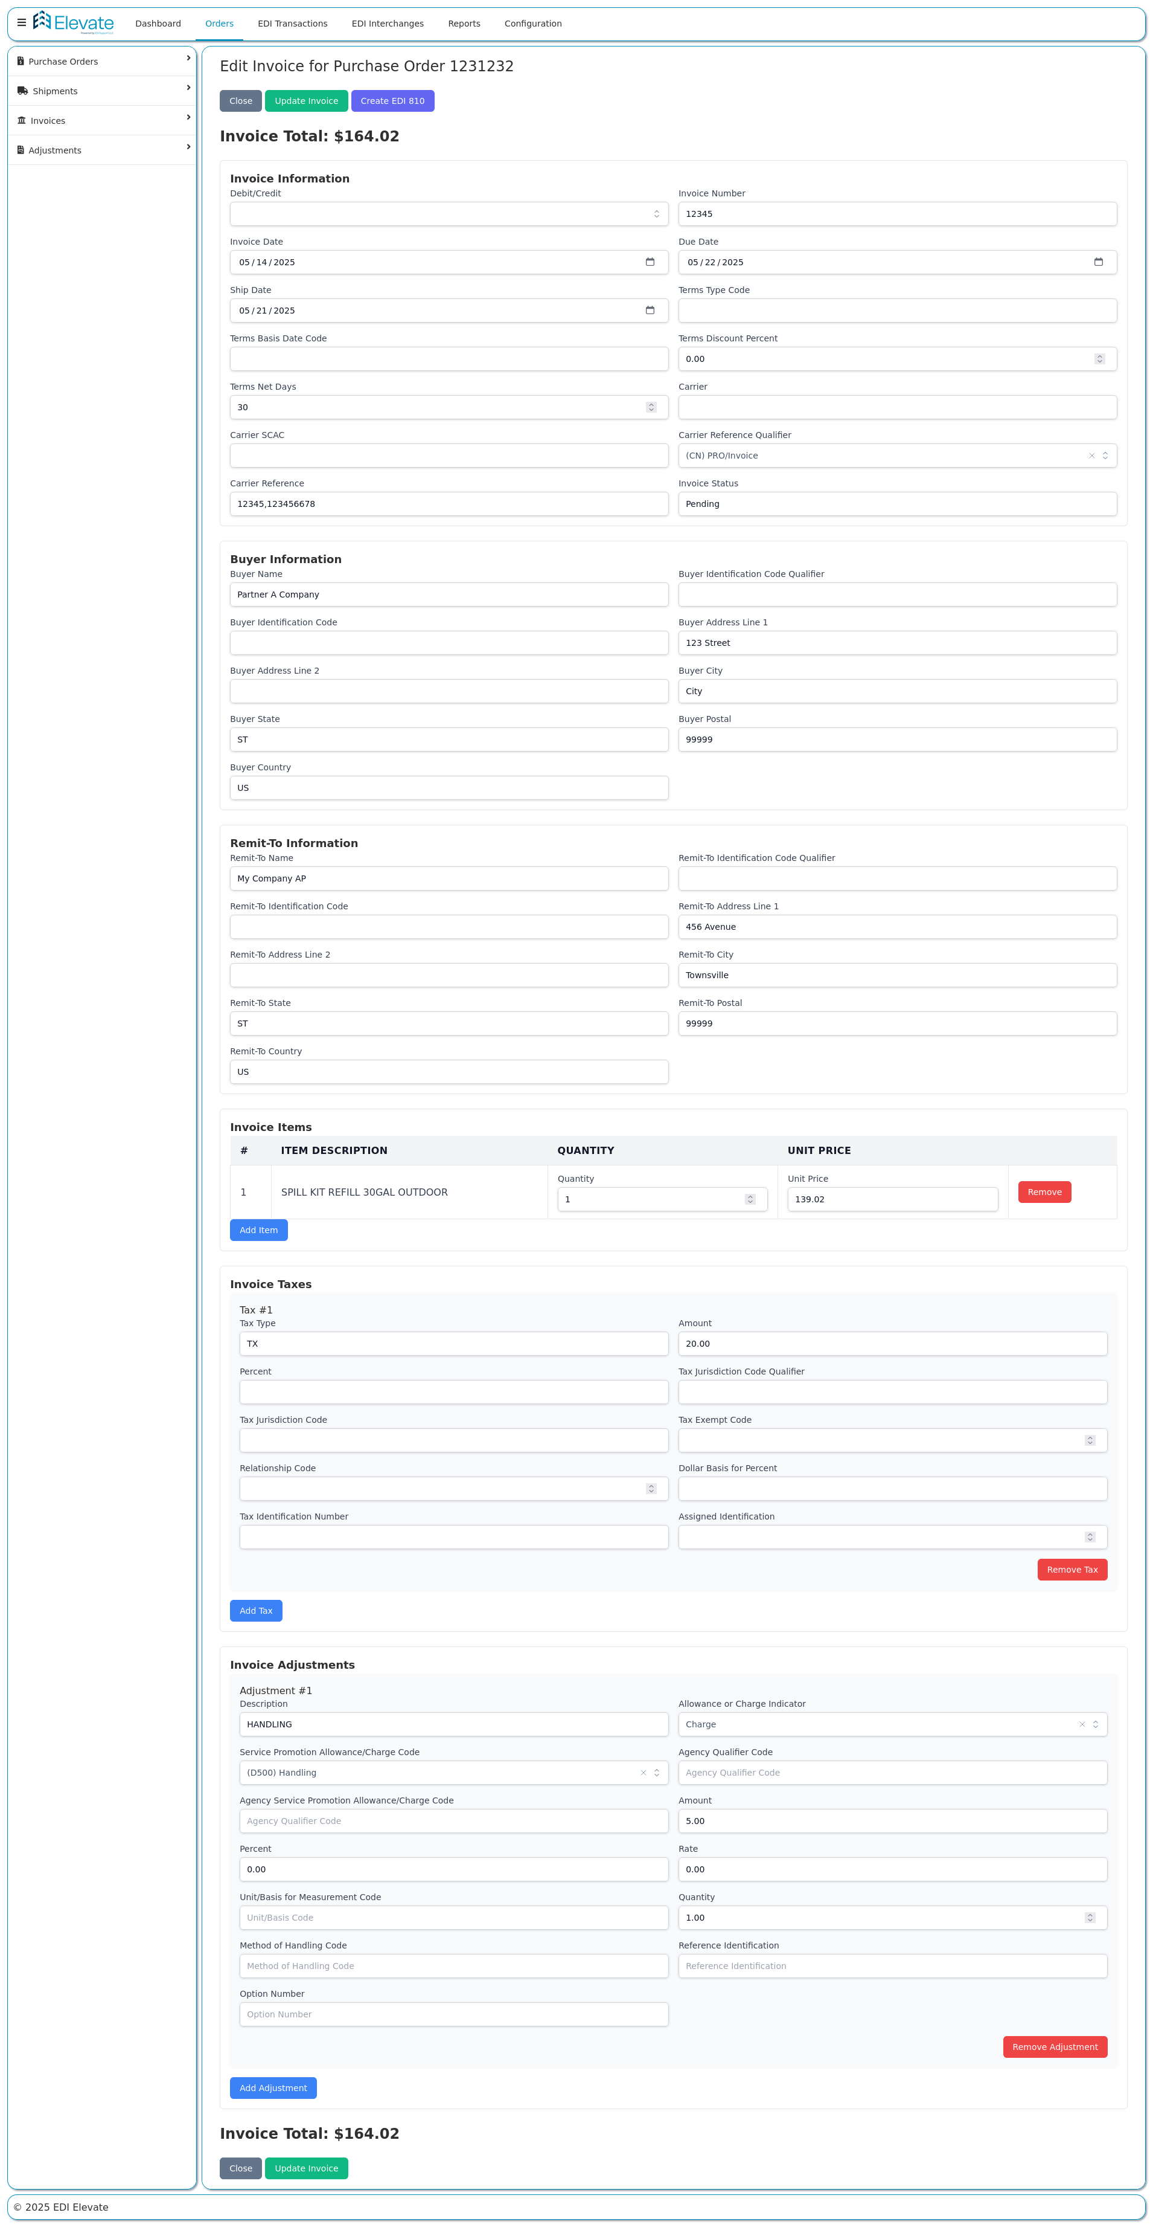Switch to the EDI Transactions tab
This screenshot has width=1153, height=2227.
(292, 24)
